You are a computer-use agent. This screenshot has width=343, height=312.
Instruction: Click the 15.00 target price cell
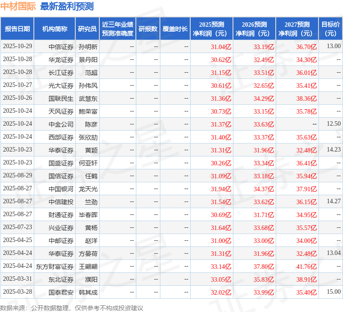tap(334, 292)
